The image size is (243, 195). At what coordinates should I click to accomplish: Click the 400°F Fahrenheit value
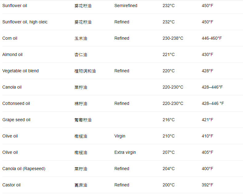tap(207, 169)
